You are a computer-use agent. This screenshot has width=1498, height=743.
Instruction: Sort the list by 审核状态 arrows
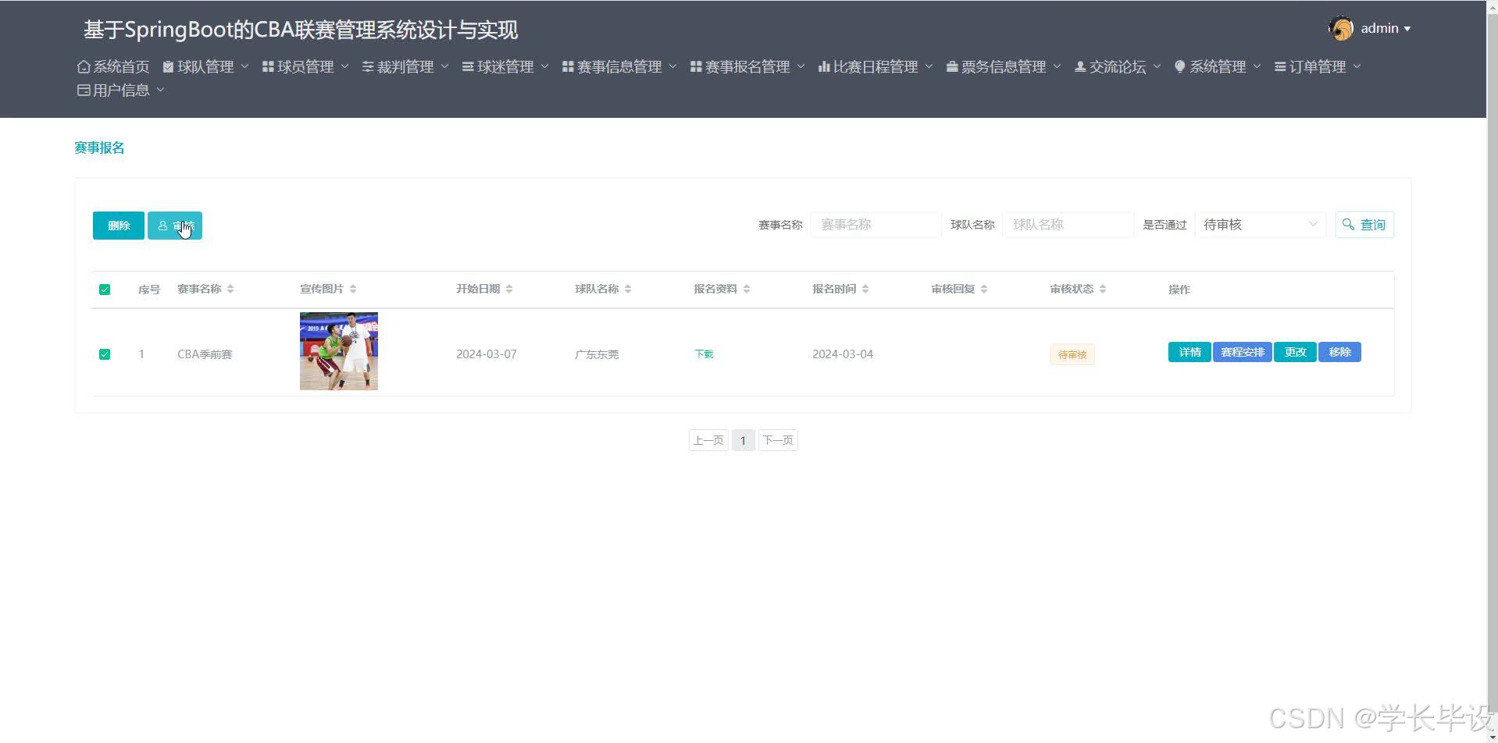[x=1103, y=290]
